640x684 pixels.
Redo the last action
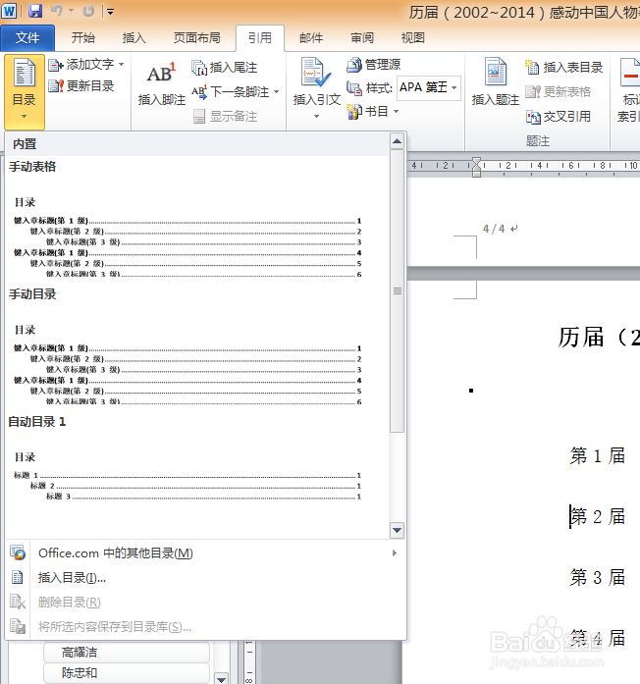88,11
